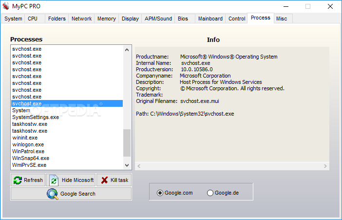Click the process list scroll down arrow
The image size is (342, 220).
point(127,165)
